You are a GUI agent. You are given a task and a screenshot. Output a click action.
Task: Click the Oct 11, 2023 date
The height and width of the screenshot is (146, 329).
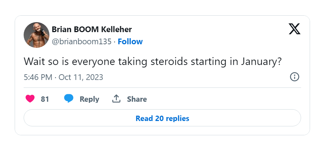pyautogui.click(x=81, y=77)
